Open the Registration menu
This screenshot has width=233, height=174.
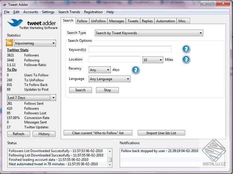click(x=93, y=12)
